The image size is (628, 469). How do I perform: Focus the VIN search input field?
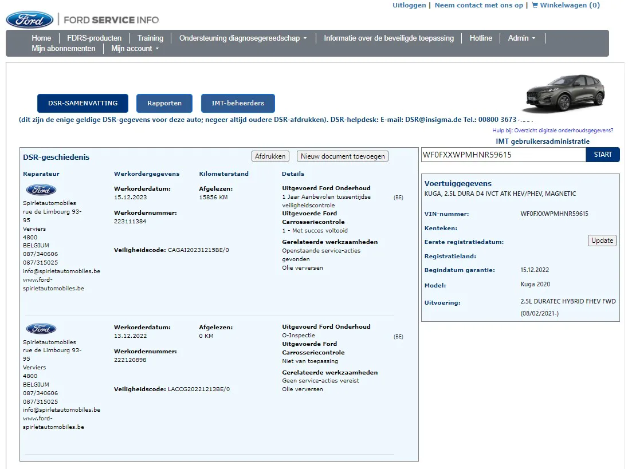click(x=504, y=155)
